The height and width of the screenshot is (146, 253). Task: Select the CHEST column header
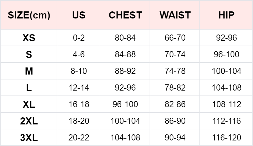[125, 15]
